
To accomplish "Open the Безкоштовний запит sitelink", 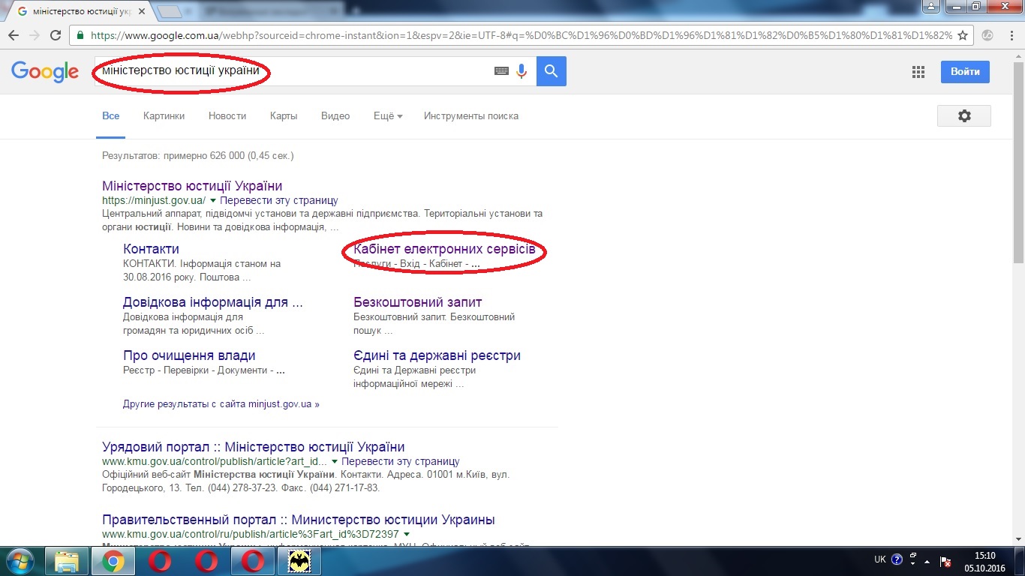I will point(418,302).
